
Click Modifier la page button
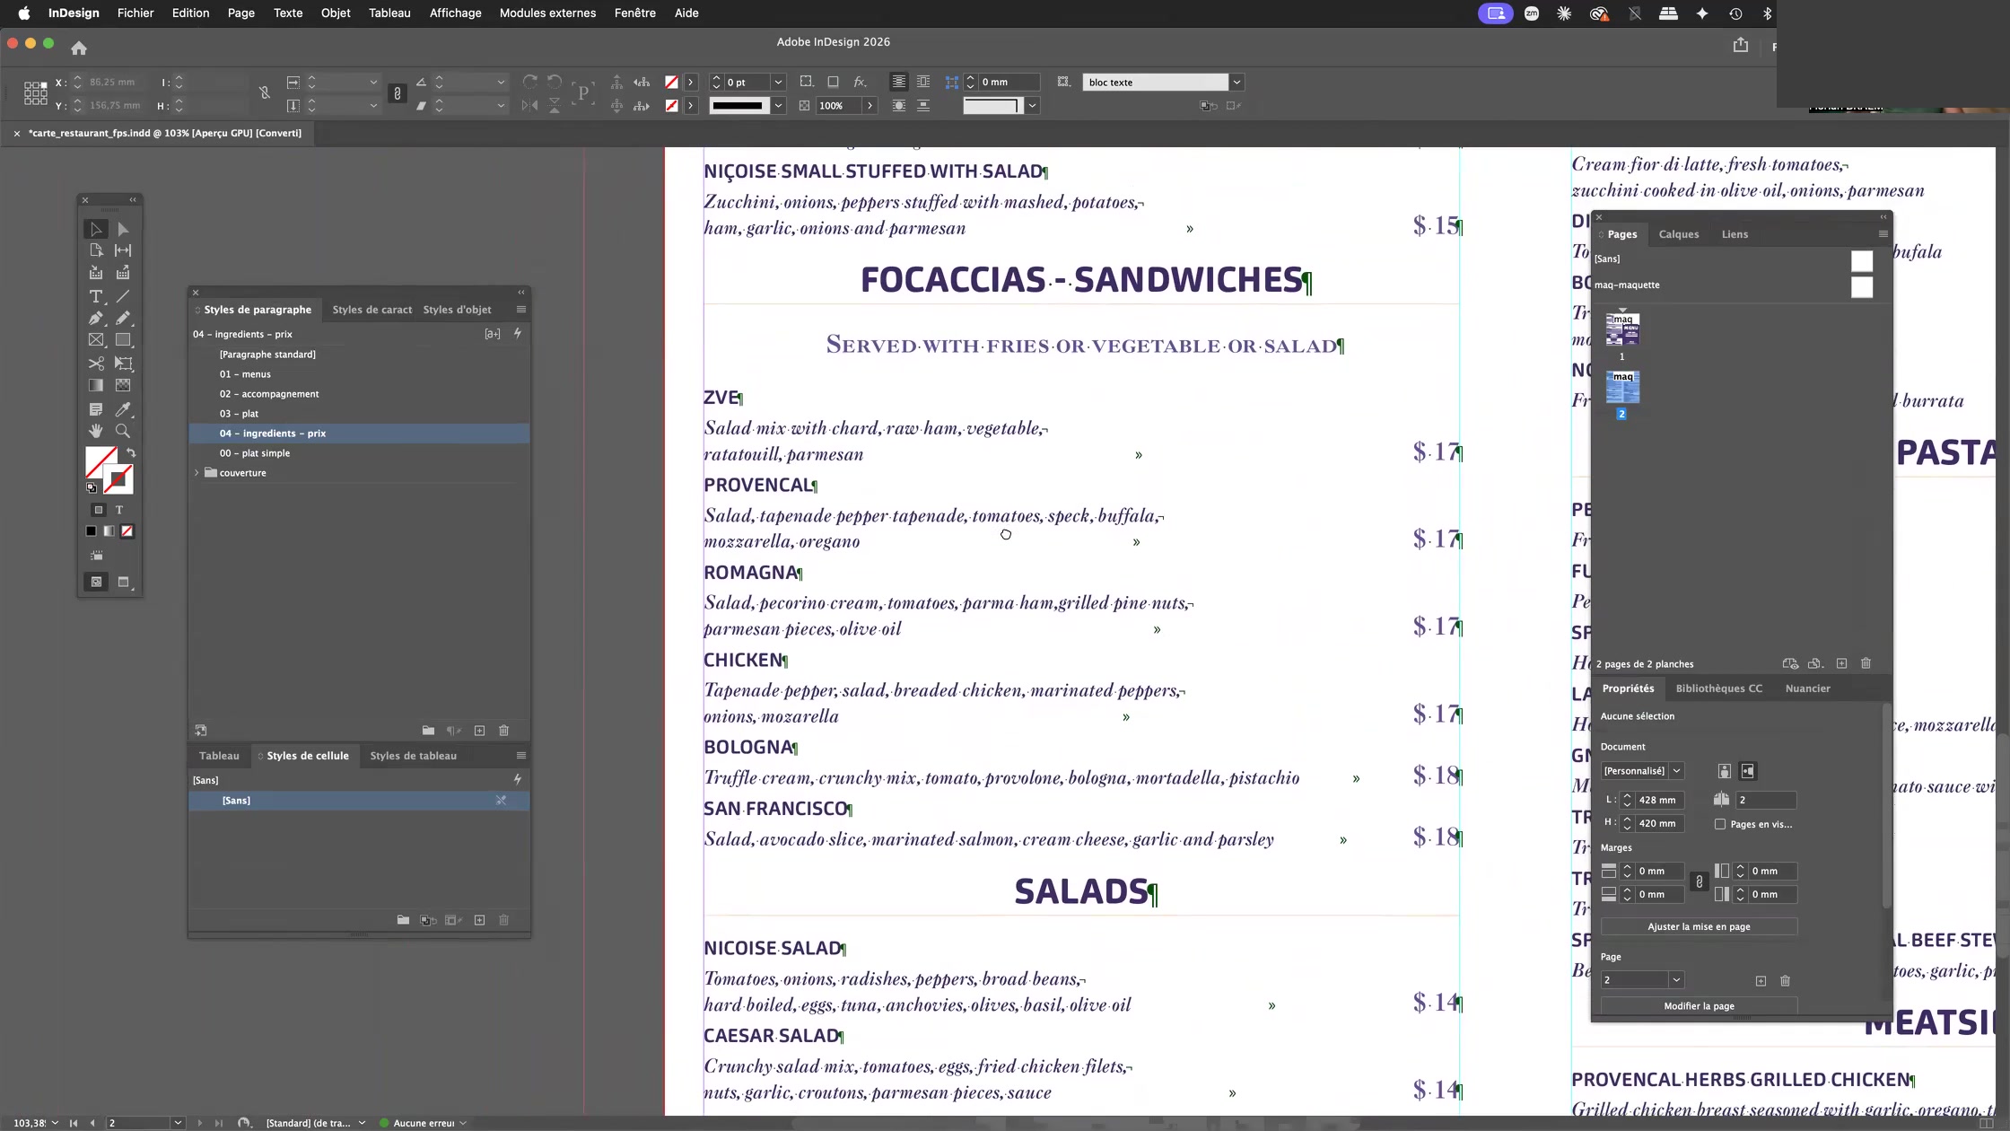coord(1699,1006)
